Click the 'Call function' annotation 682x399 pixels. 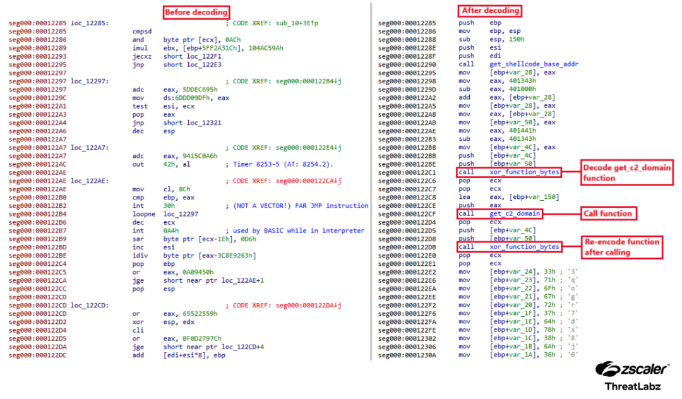(607, 213)
